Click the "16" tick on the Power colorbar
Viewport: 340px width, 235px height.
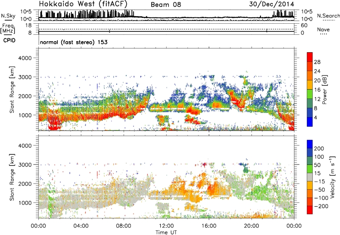(x=317, y=90)
